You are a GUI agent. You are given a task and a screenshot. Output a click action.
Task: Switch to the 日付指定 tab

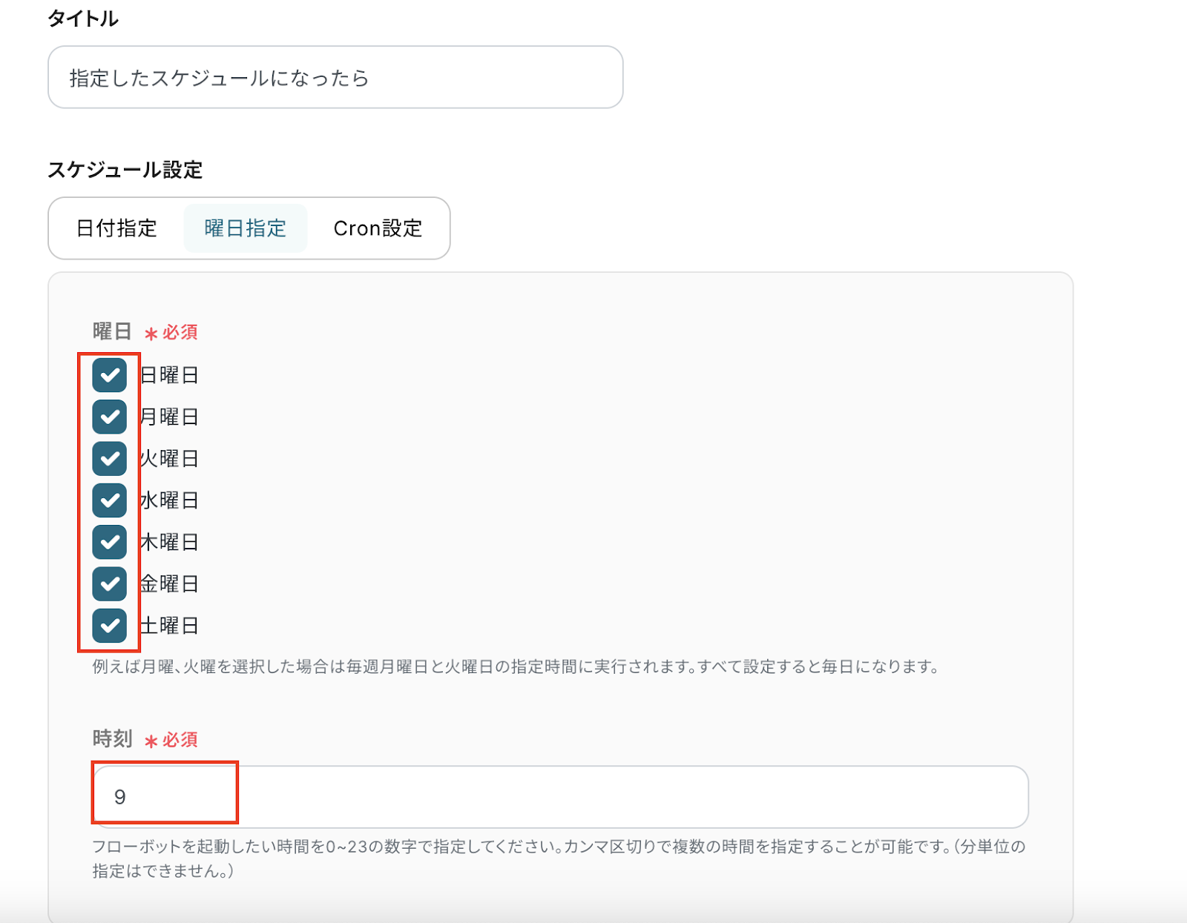(x=116, y=228)
